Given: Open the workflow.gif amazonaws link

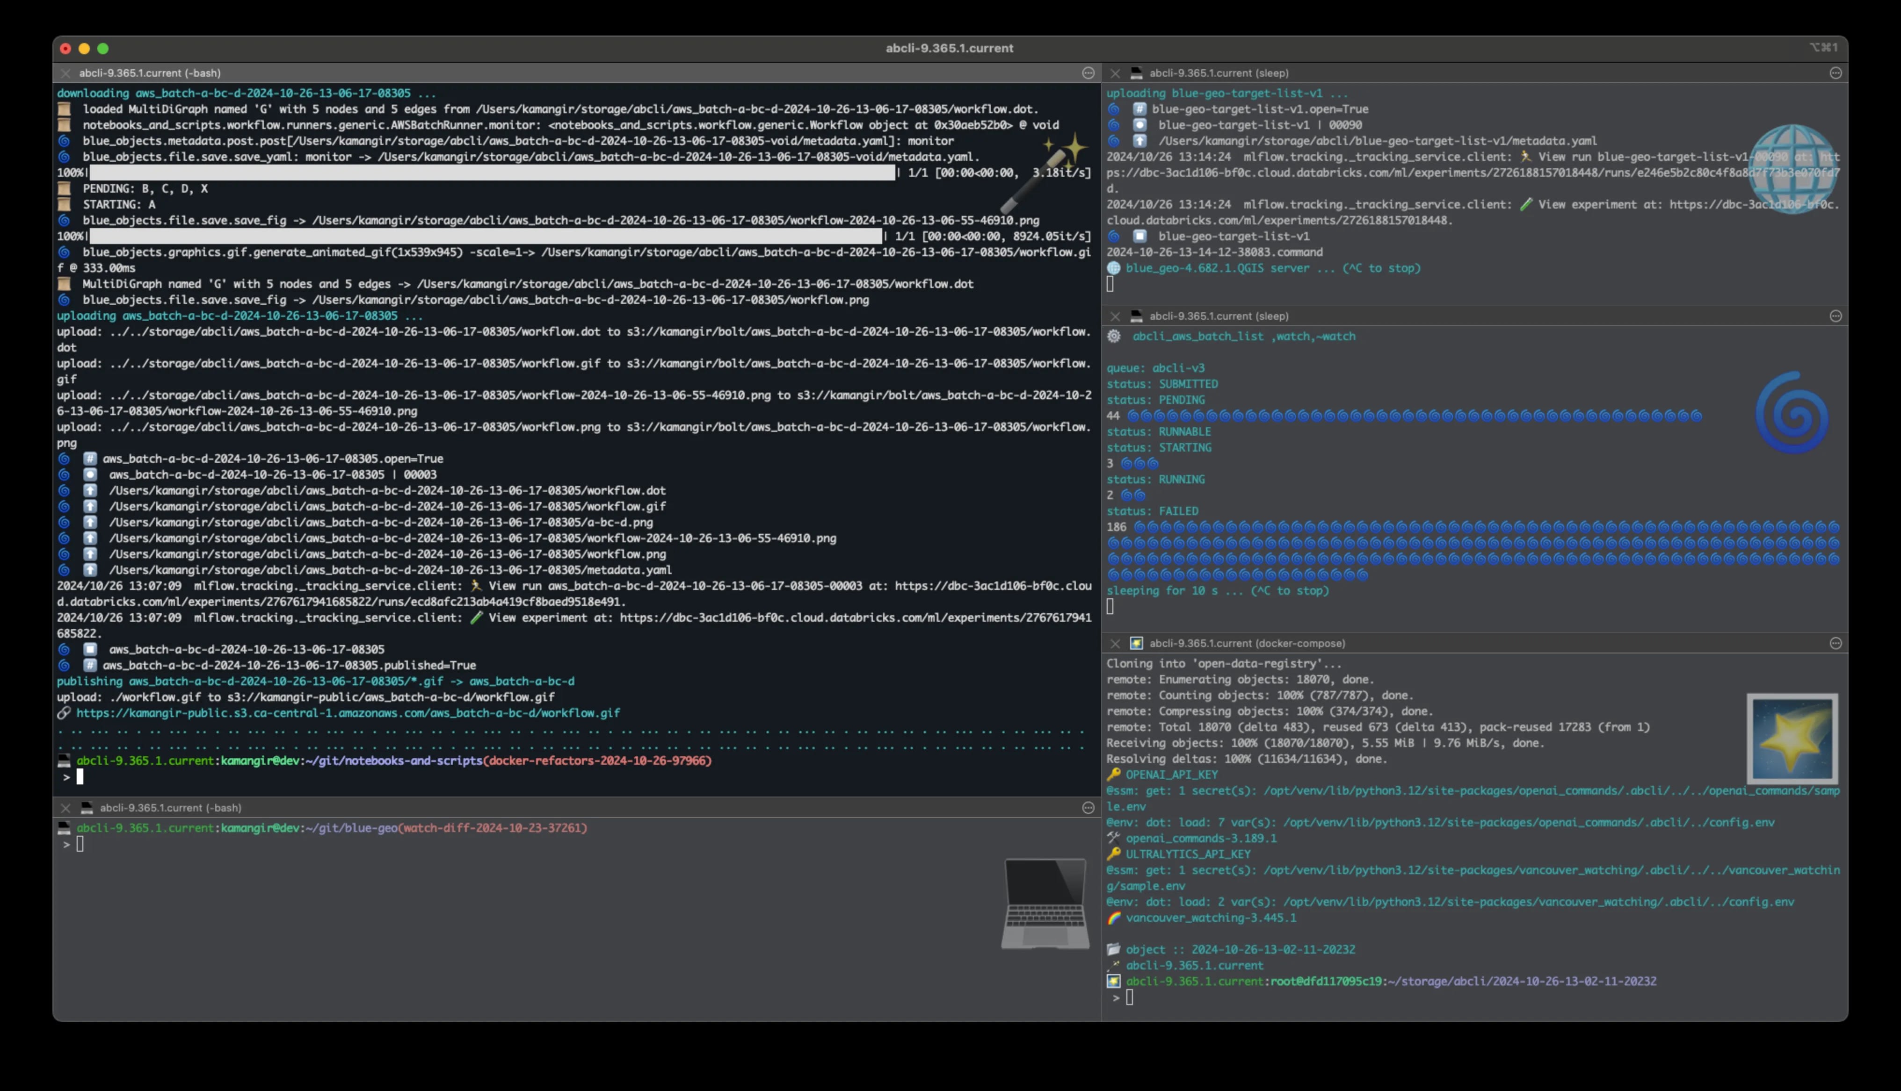Looking at the screenshot, I should click(348, 712).
